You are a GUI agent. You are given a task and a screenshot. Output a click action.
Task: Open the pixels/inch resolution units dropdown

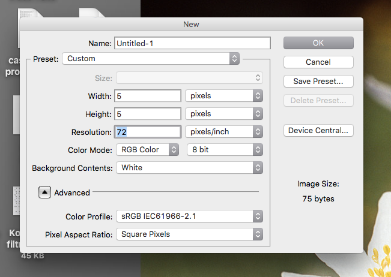(x=224, y=132)
